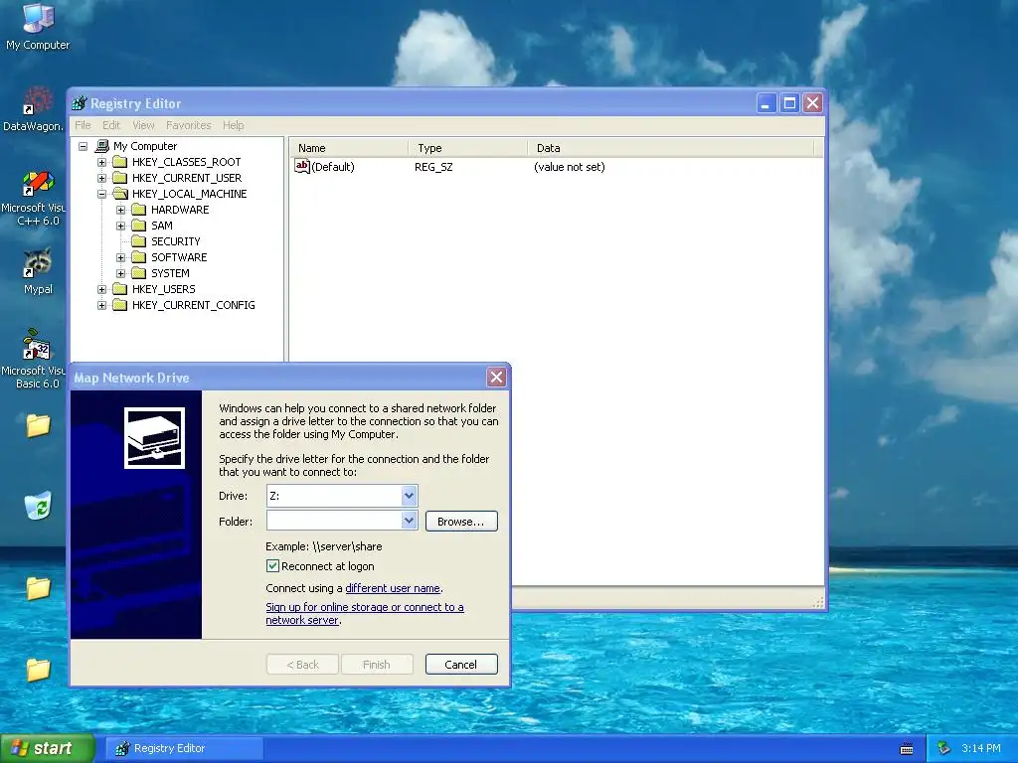Open the My Computer desktop icon
Image resolution: width=1018 pixels, height=763 pixels.
(x=38, y=26)
